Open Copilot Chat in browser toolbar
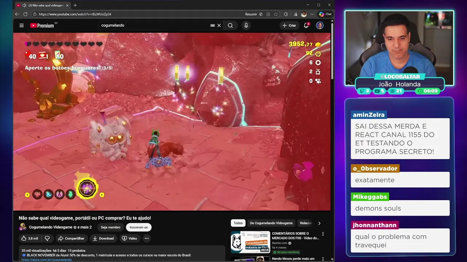467x262 pixels. coord(325,14)
